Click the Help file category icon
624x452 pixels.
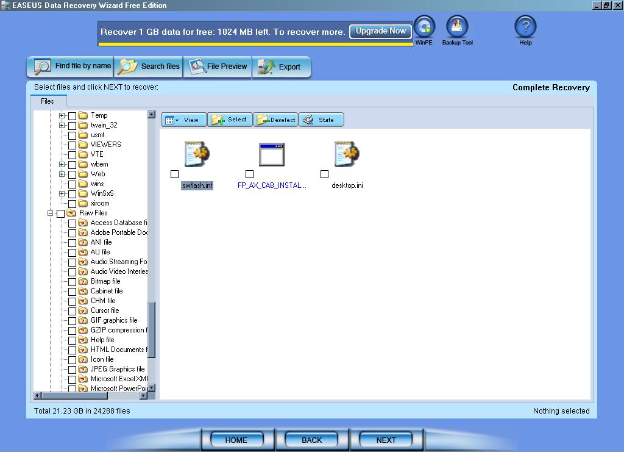point(83,340)
